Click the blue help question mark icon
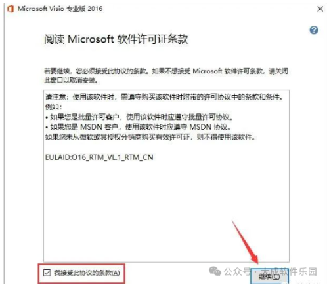The height and width of the screenshot is (302, 329). 314,30
